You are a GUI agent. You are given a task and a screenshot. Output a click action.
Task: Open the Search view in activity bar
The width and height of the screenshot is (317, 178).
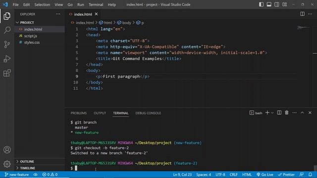pyautogui.click(x=7, y=30)
